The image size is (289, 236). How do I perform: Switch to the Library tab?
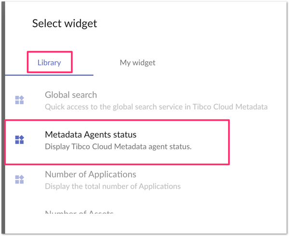pyautogui.click(x=49, y=63)
